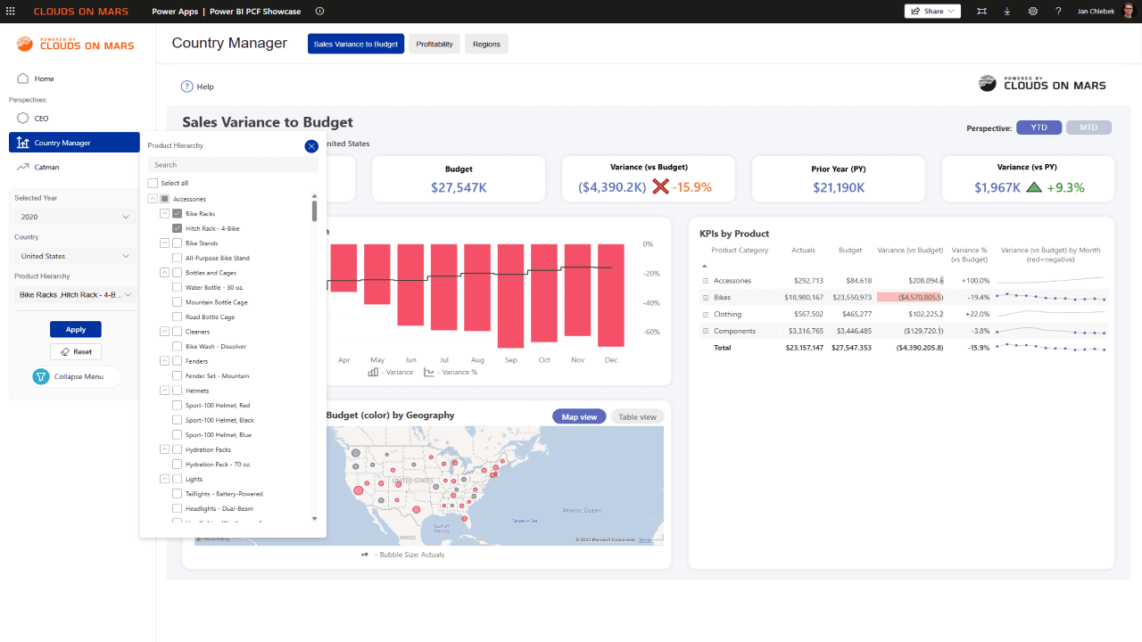Switch to the Profitability tab

(434, 44)
